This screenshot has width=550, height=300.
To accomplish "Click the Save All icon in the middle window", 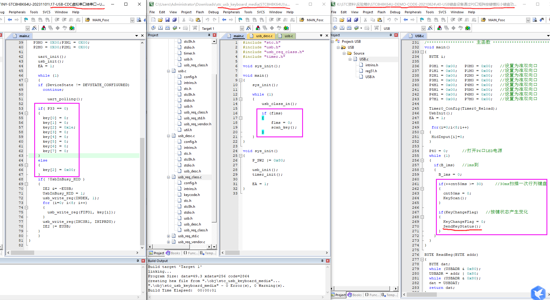I will pos(174,20).
